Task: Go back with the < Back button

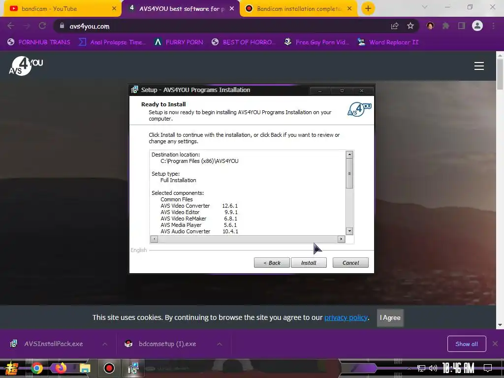Action: pyautogui.click(x=272, y=263)
